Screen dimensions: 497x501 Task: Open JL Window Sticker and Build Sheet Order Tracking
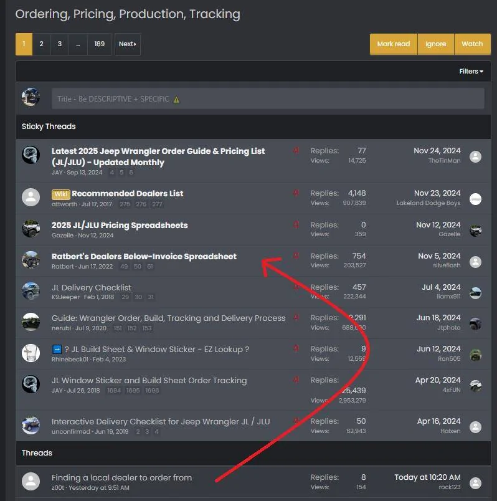pos(149,380)
